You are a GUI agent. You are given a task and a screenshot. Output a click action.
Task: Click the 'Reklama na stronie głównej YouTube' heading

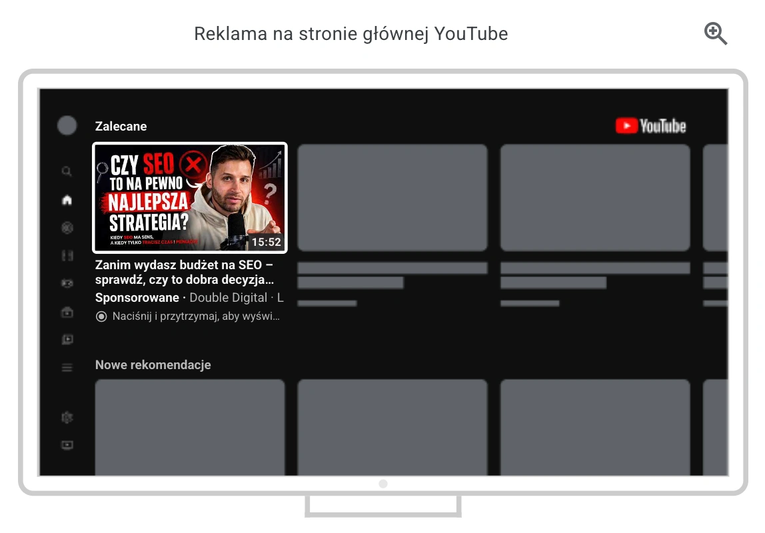(x=351, y=34)
